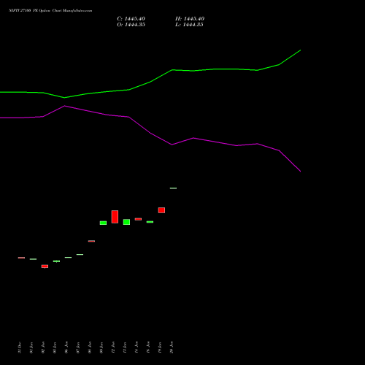Click the 16 Jan date label
The height and width of the screenshot is (365, 365).
click(148, 347)
